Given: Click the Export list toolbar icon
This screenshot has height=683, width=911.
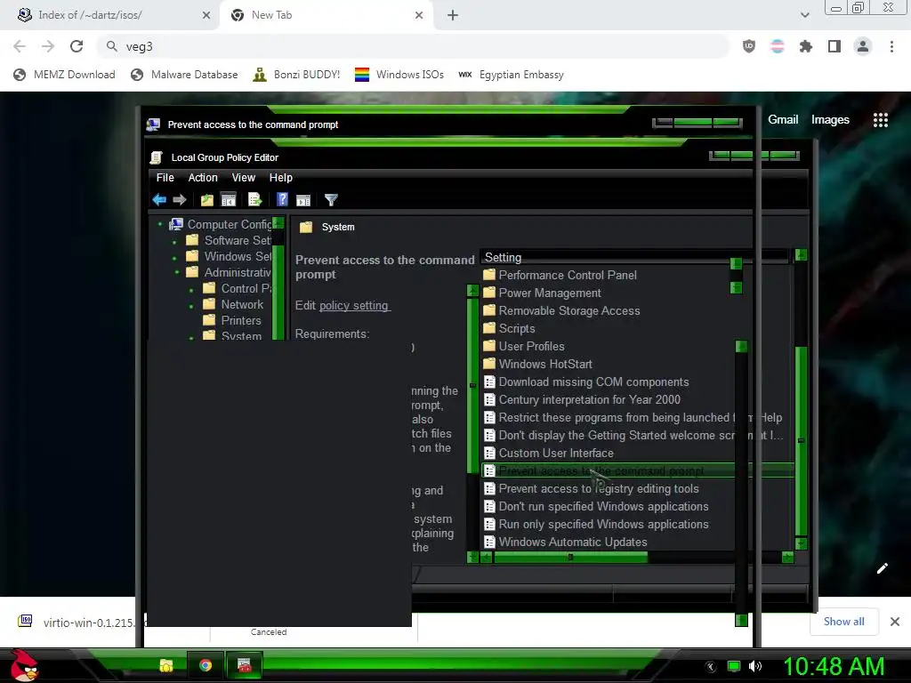Looking at the screenshot, I should (255, 200).
